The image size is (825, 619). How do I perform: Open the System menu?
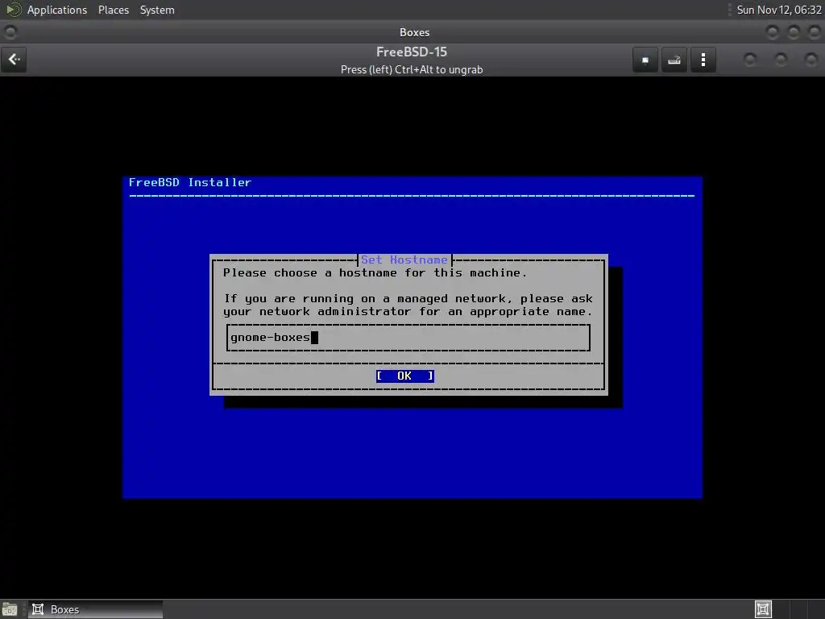pos(157,10)
